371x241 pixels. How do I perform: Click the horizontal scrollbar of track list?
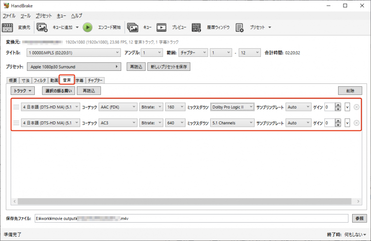[x=185, y=201]
